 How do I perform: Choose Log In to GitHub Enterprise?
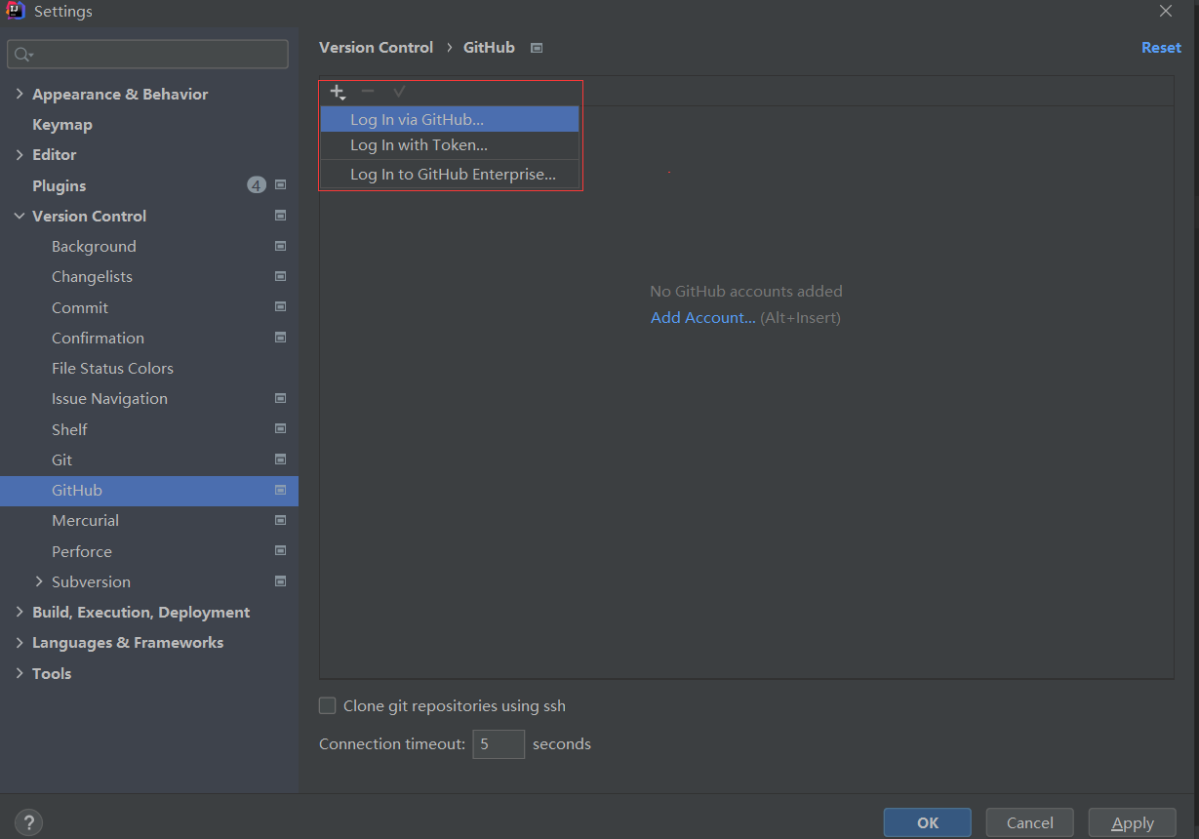(x=450, y=175)
